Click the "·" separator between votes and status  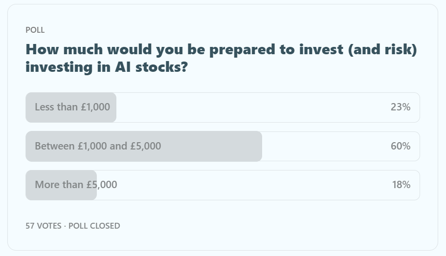tap(65, 226)
